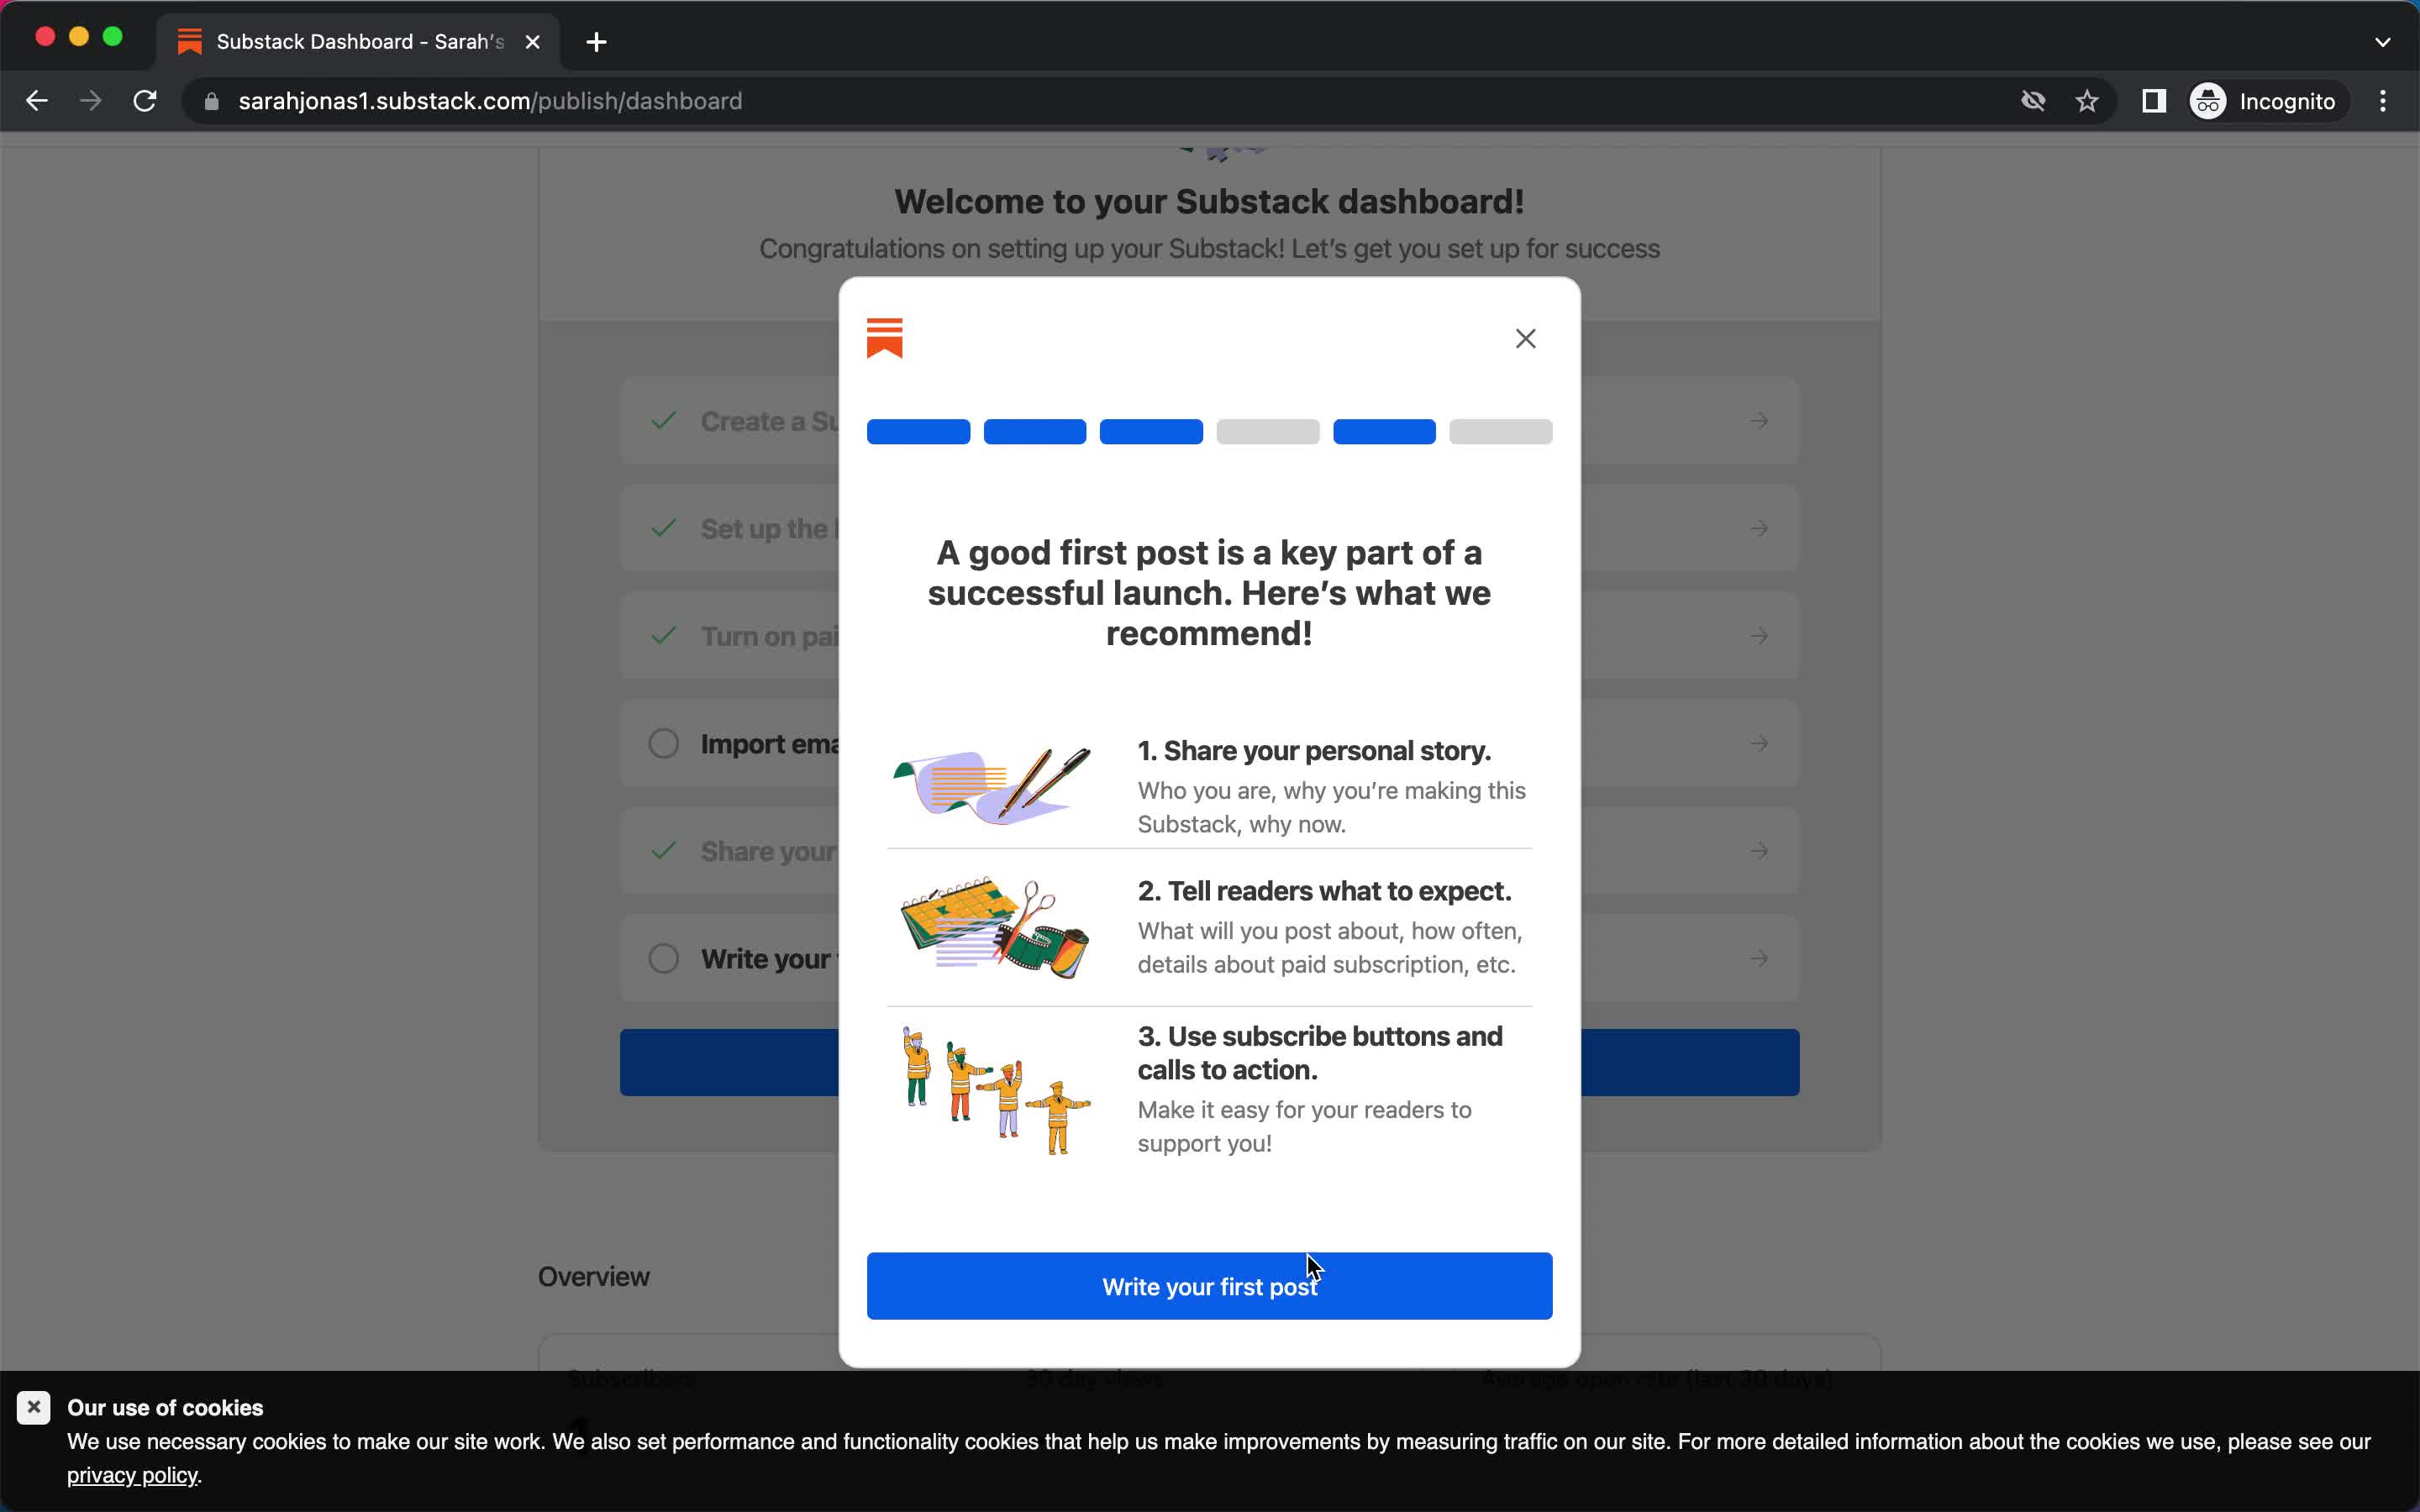Click the privacy policy link
Screen dimensions: 2420x1512
coord(133,1475)
